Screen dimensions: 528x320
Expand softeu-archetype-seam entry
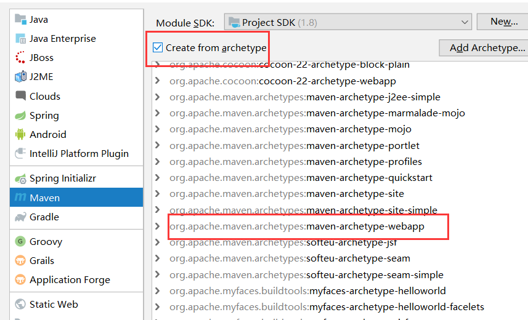coord(157,258)
